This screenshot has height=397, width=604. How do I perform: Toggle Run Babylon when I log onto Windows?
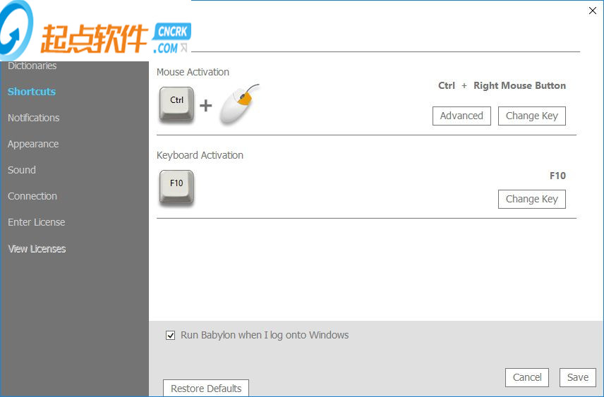coord(170,336)
